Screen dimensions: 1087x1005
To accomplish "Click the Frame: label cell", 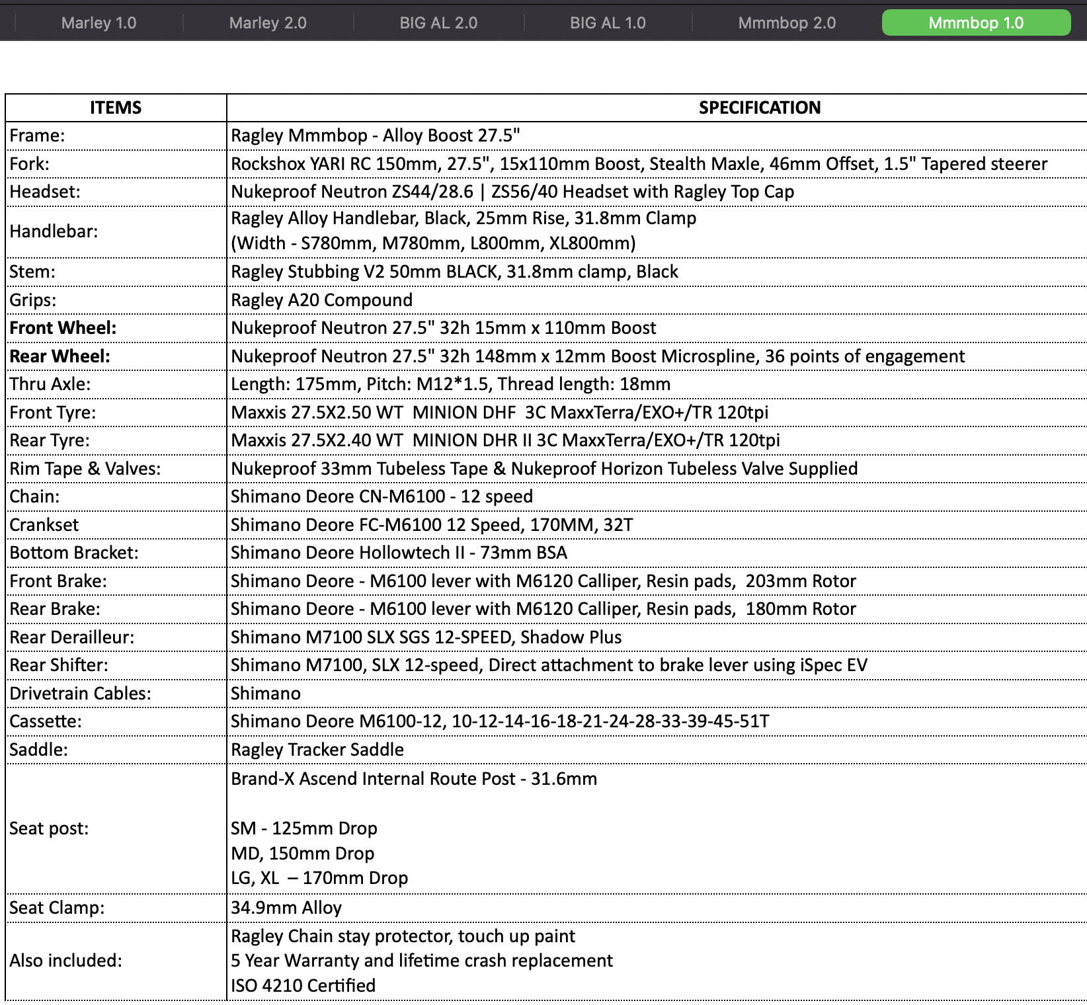I will pos(116,136).
